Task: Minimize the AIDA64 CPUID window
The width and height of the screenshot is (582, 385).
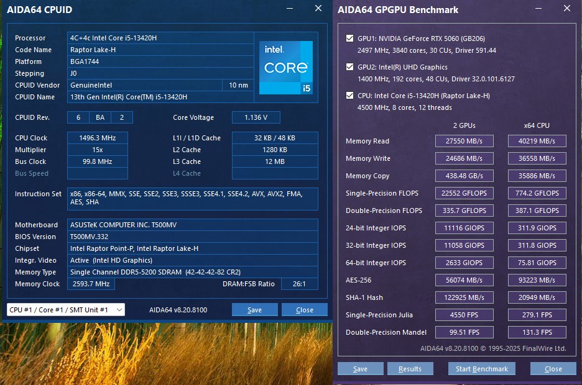Action: [x=290, y=9]
